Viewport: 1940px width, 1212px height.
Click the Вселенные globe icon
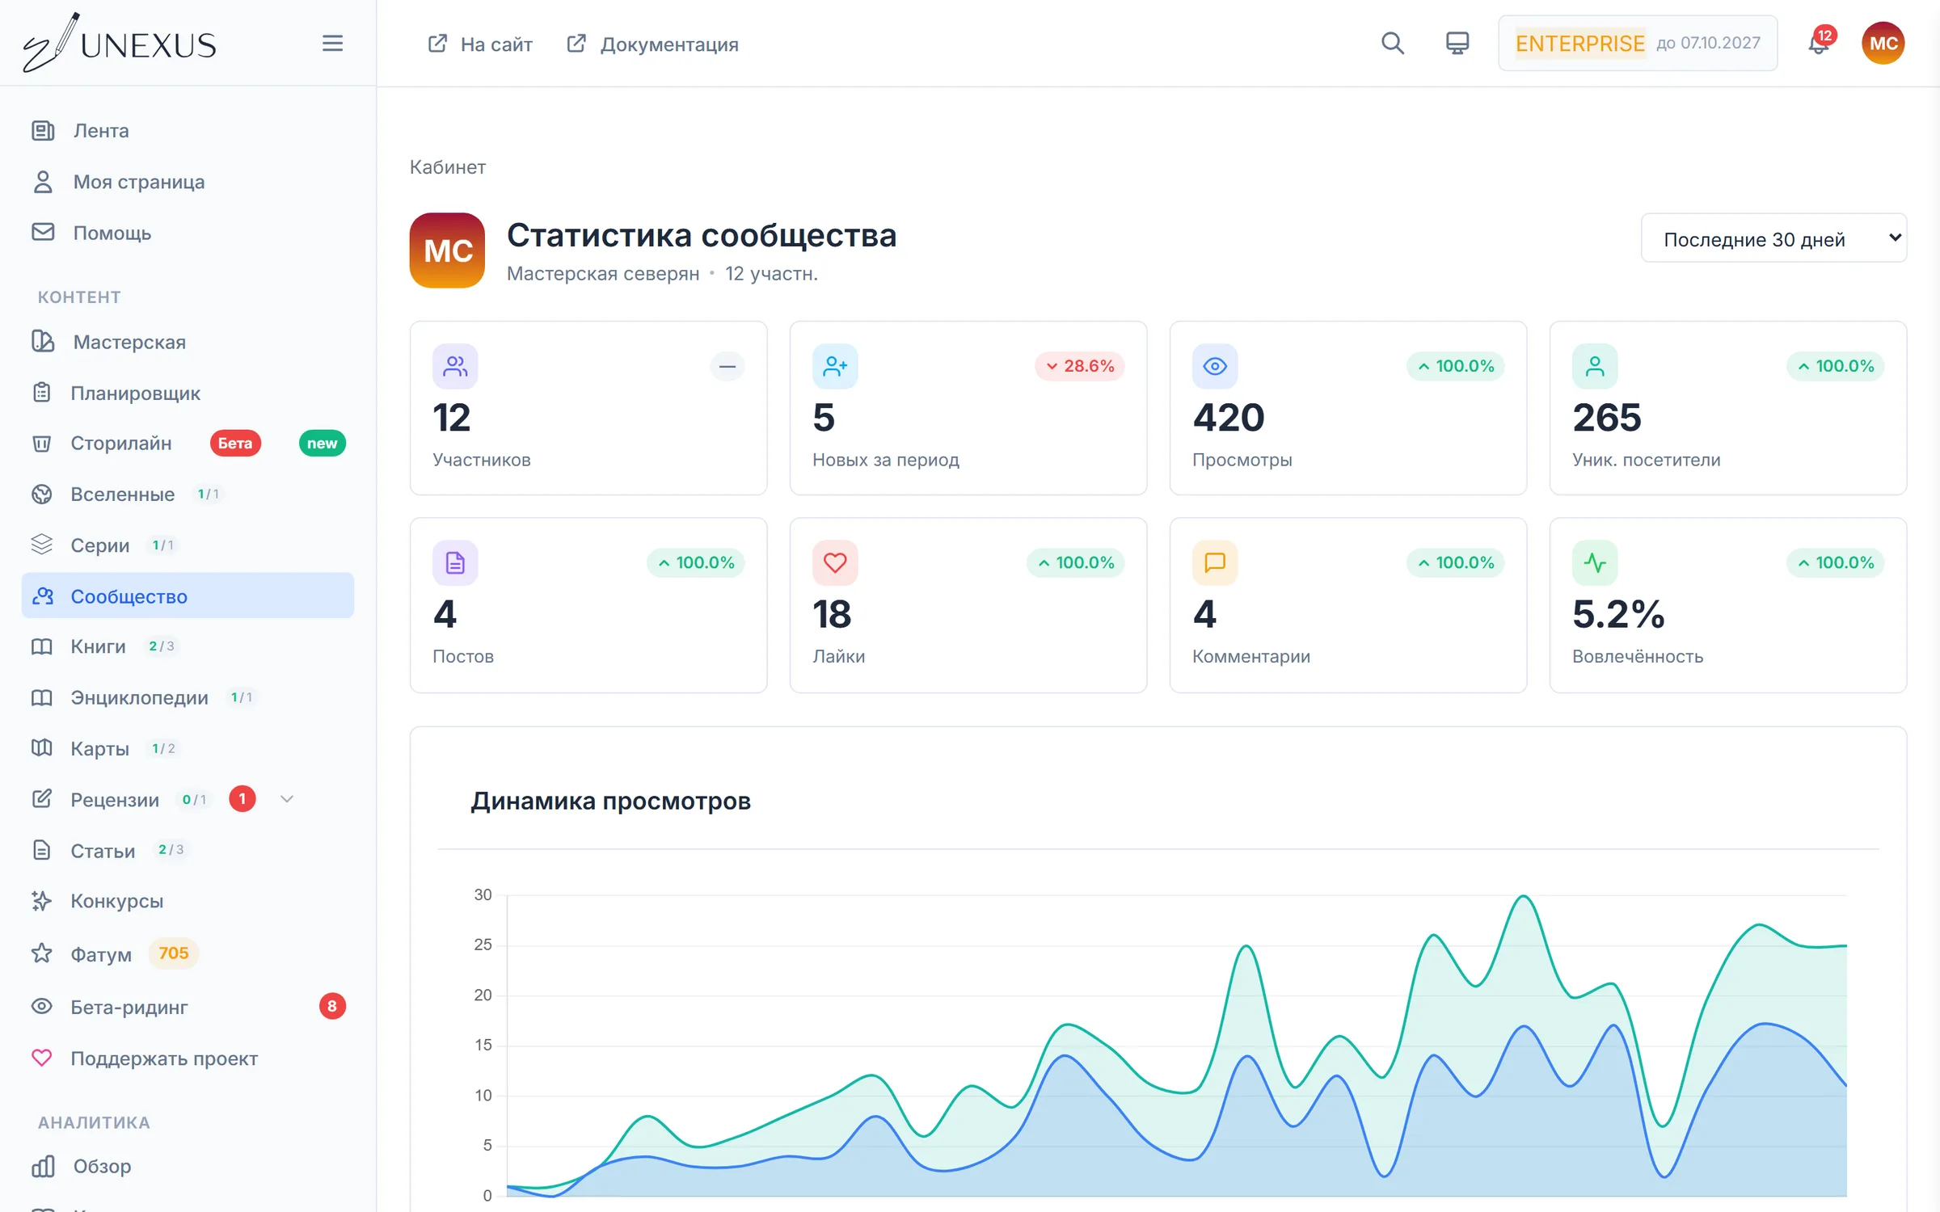(42, 494)
